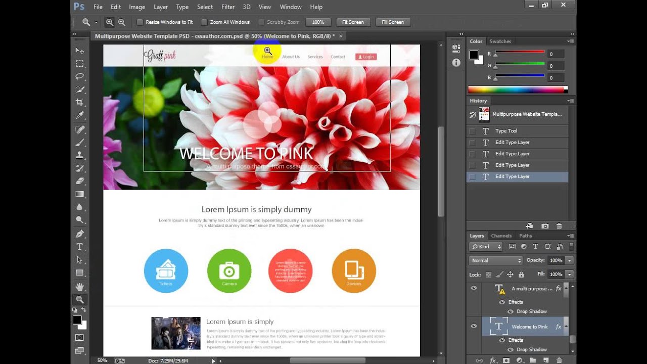The height and width of the screenshot is (364, 647).
Task: Open the layer blend mode Normal dropdown
Action: (495, 260)
